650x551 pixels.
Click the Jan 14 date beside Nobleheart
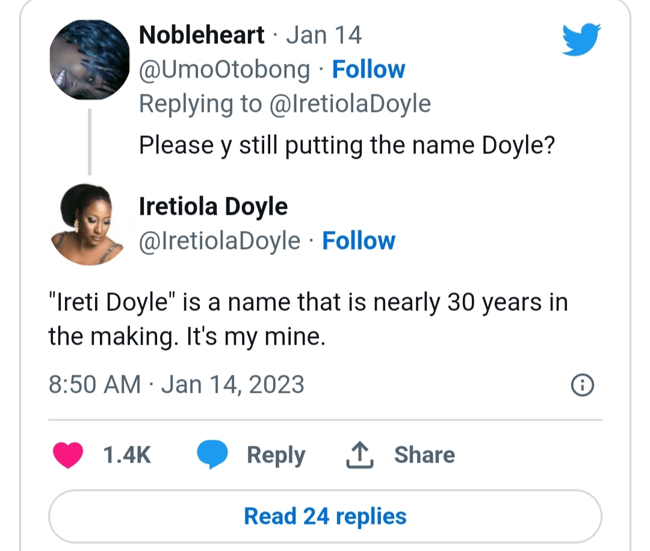click(x=324, y=35)
